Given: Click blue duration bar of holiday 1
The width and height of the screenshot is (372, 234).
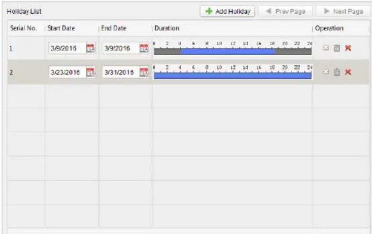Looking at the screenshot, I should [x=228, y=52].
